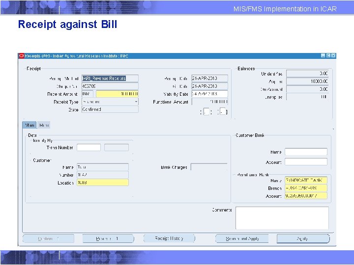Click the Customer Number field
The width and height of the screenshot is (354, 265).
(x=103, y=175)
